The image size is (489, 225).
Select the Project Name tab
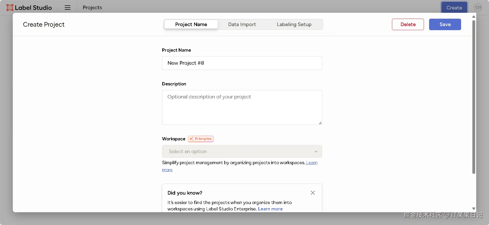191,25
